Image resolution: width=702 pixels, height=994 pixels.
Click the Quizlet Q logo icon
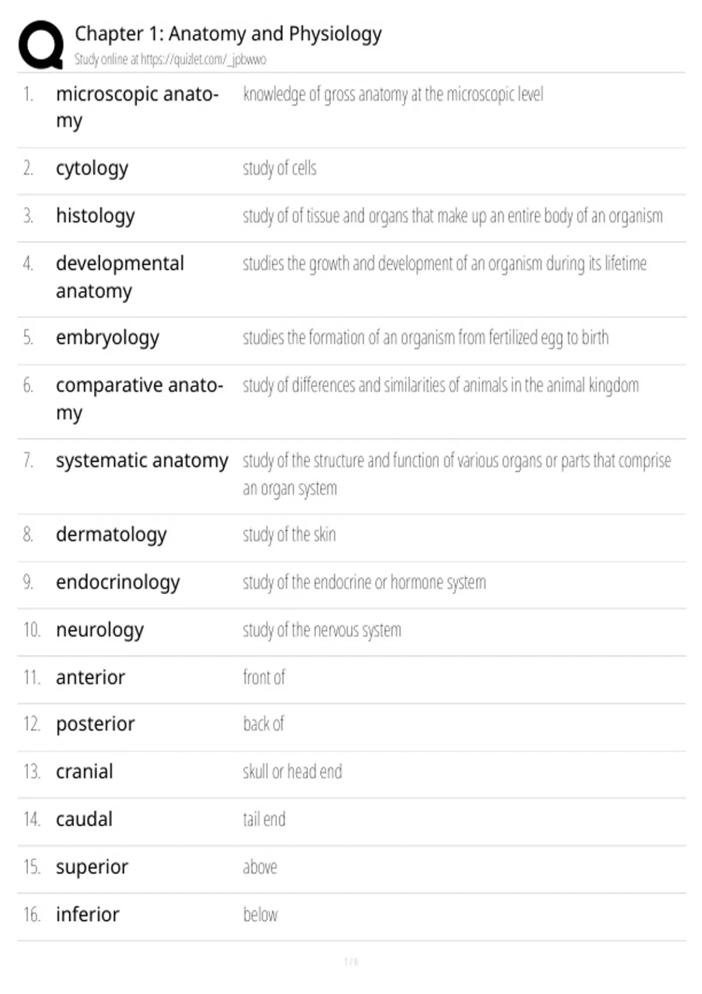click(x=41, y=45)
